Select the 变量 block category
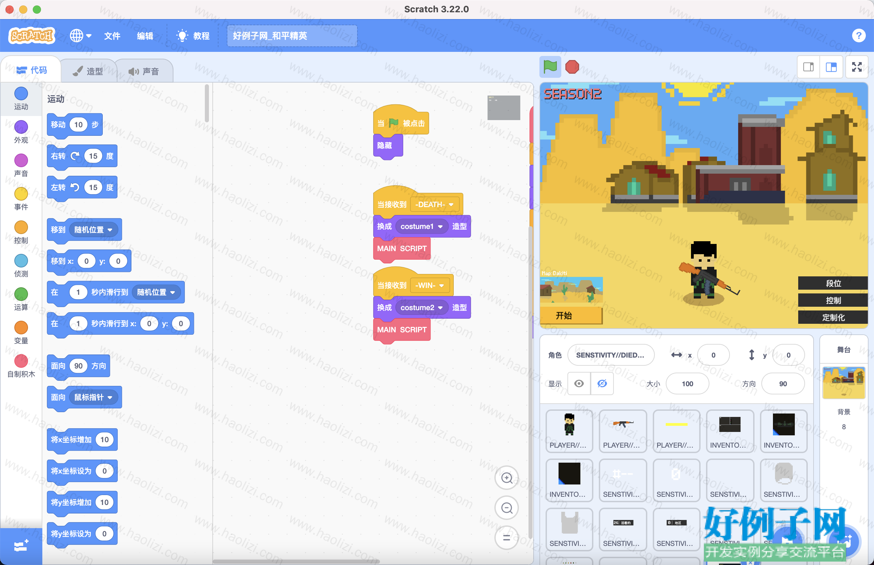The height and width of the screenshot is (565, 874). click(x=21, y=332)
